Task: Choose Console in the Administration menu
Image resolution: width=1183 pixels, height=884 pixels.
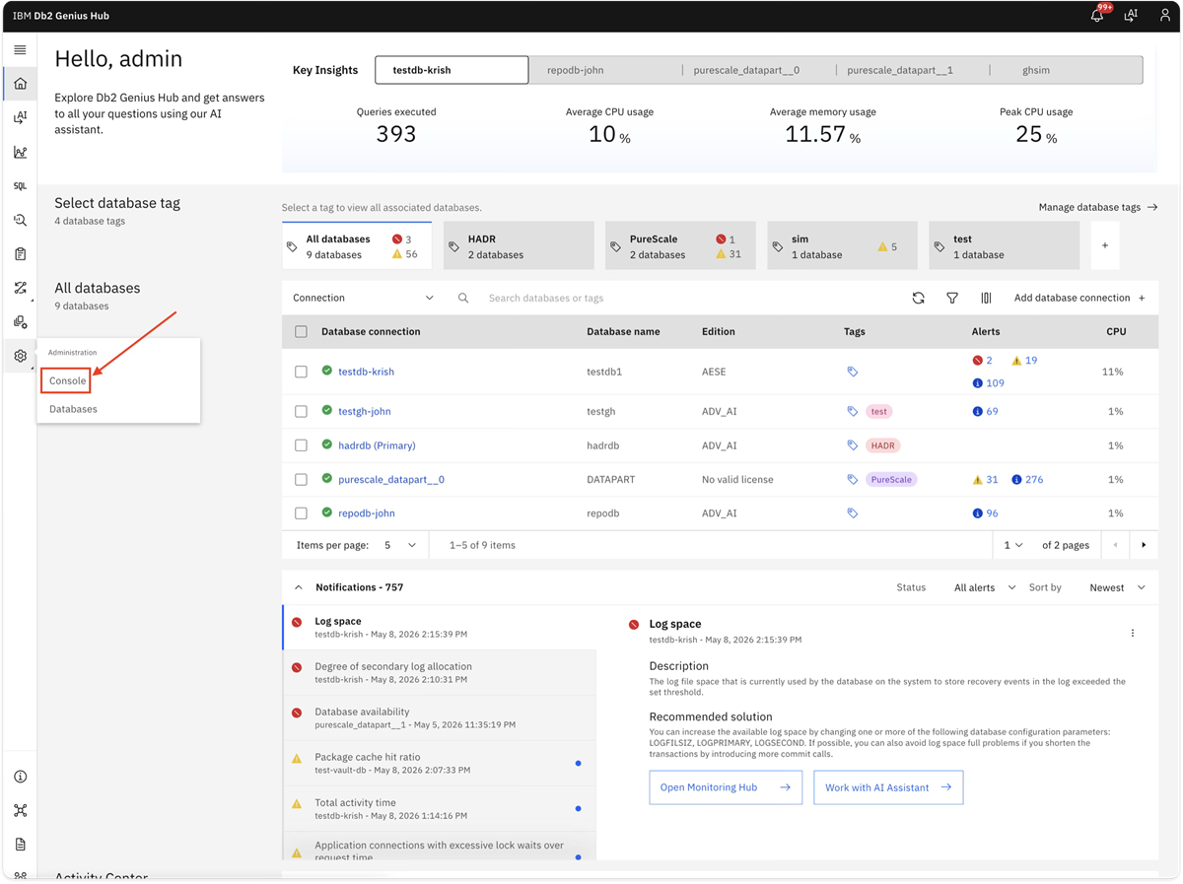Action: pyautogui.click(x=68, y=380)
